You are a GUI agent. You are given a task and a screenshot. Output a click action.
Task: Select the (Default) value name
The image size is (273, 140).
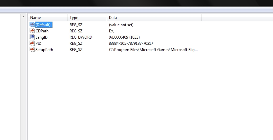tap(44, 25)
